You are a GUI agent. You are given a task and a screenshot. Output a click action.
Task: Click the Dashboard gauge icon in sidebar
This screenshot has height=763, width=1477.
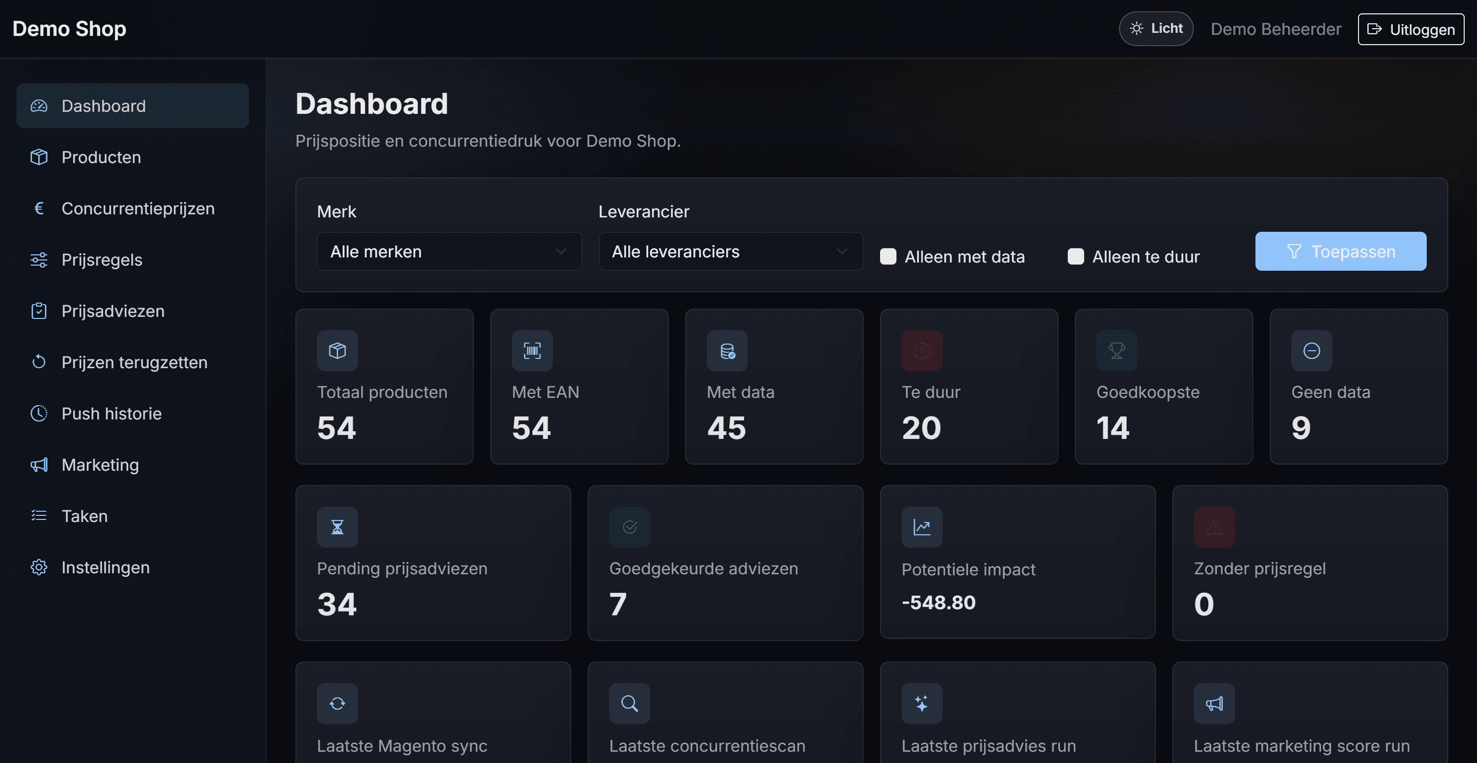click(x=38, y=106)
